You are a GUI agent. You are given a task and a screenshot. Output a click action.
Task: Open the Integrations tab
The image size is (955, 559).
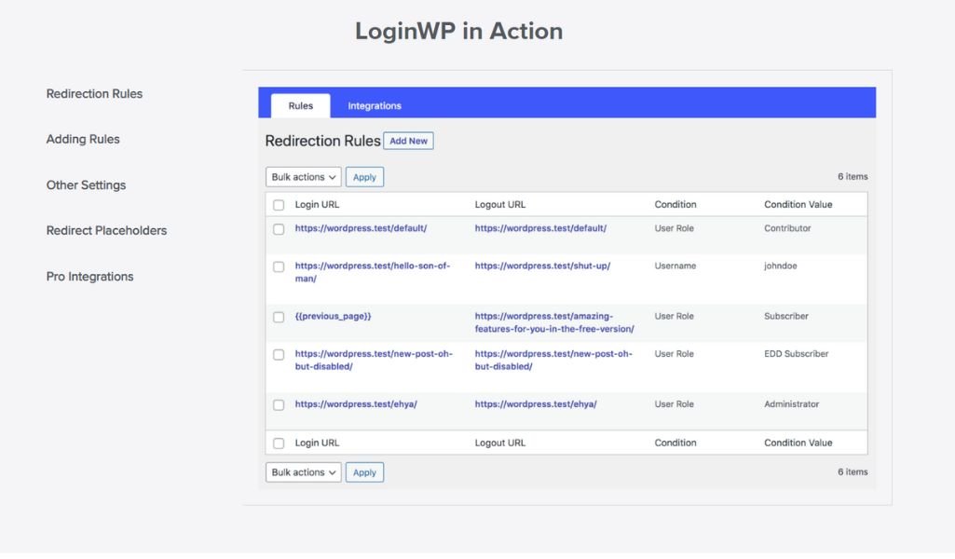tap(375, 106)
